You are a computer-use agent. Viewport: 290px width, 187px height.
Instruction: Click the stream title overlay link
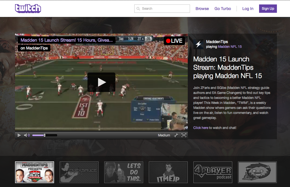coord(67,40)
